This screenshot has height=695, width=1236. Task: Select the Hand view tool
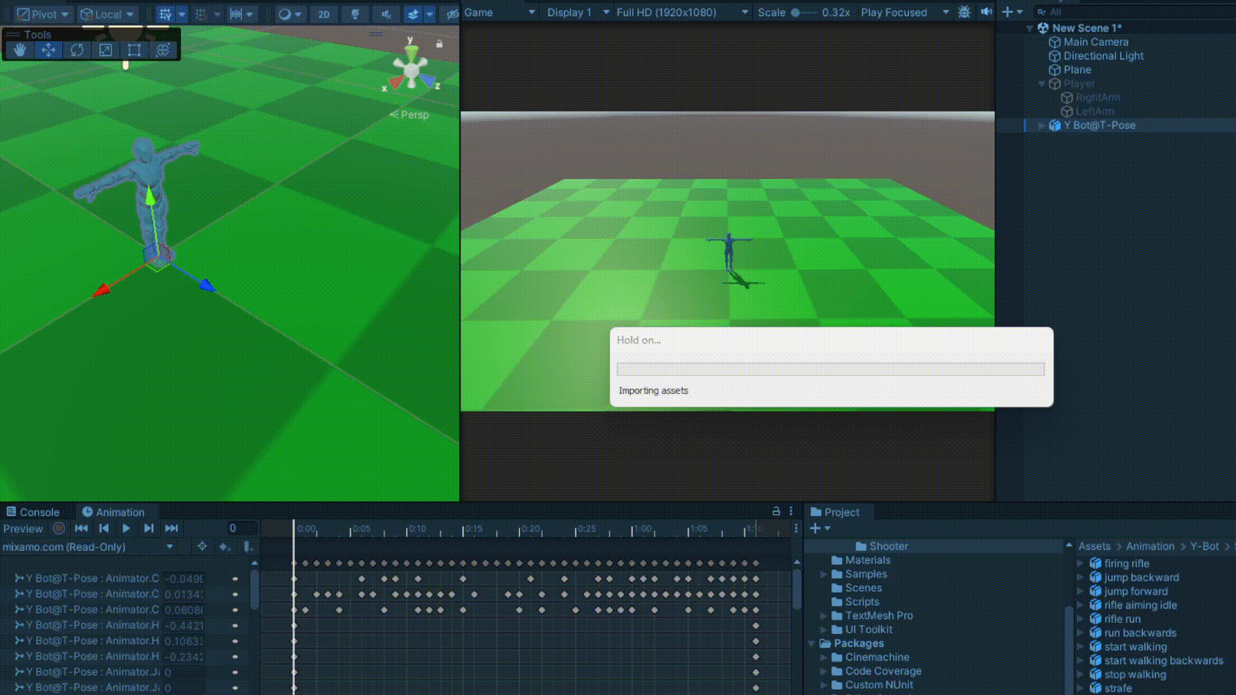[20, 50]
